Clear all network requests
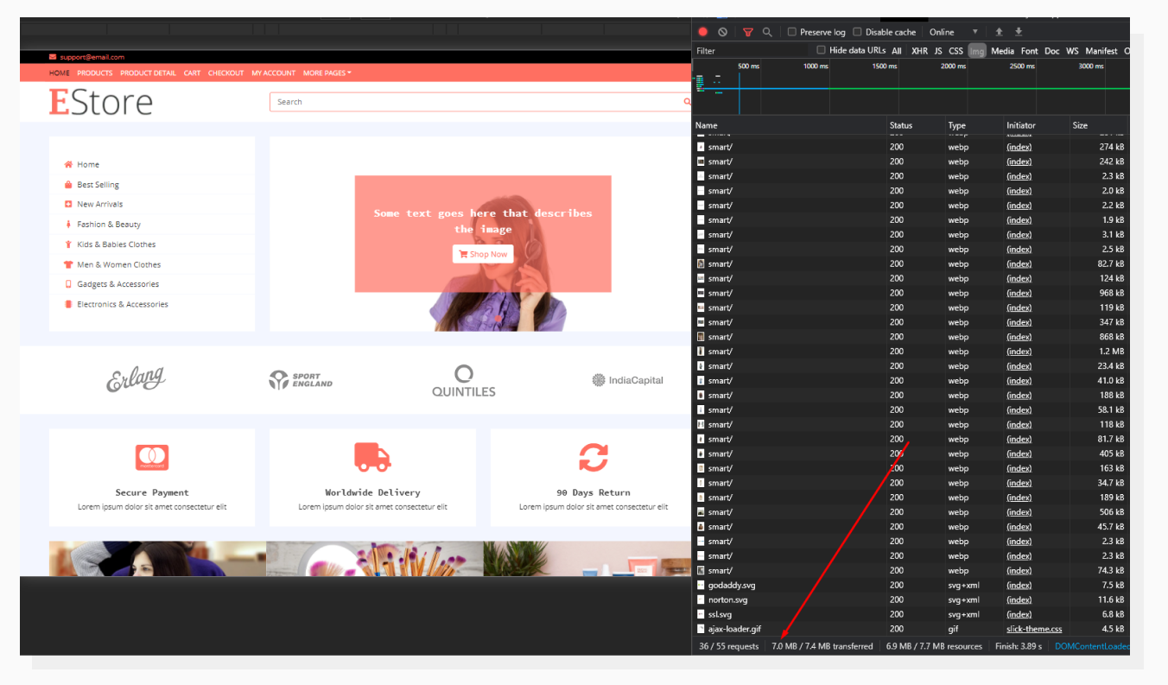The width and height of the screenshot is (1168, 685). pos(722,31)
